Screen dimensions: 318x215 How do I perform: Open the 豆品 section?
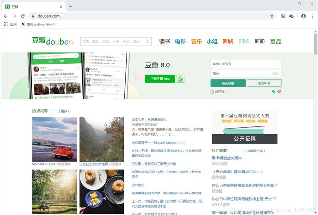[275, 42]
